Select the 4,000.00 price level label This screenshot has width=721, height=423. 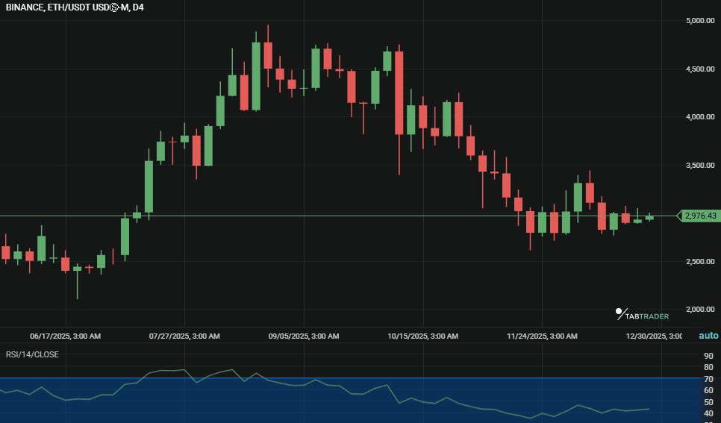point(699,117)
